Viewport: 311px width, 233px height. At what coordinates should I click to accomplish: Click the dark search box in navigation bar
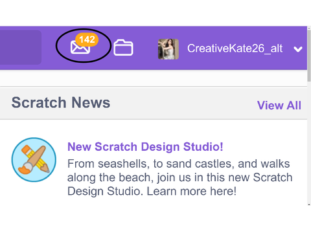pos(21,47)
